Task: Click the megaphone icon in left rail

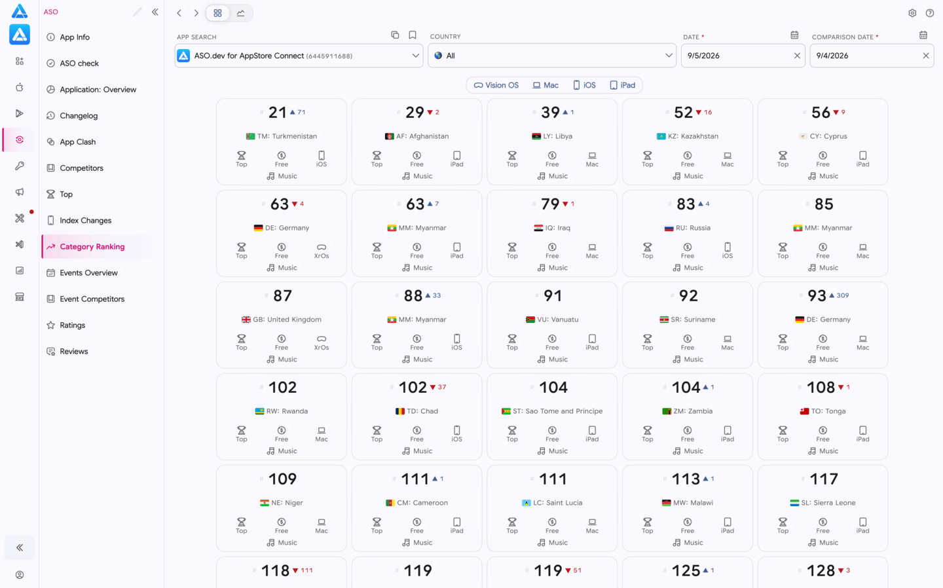Action: click(20, 192)
